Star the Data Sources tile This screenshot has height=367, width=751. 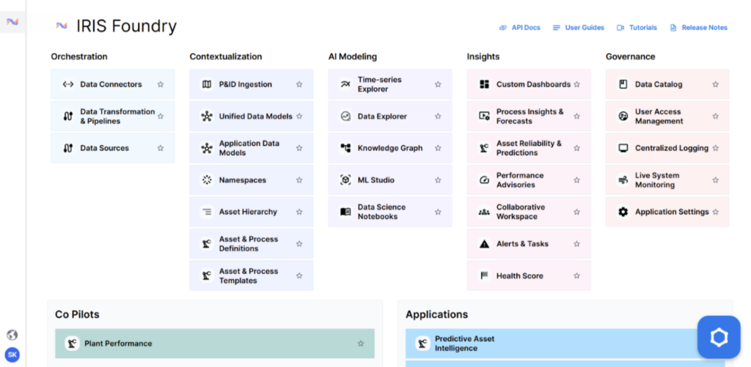[161, 148]
